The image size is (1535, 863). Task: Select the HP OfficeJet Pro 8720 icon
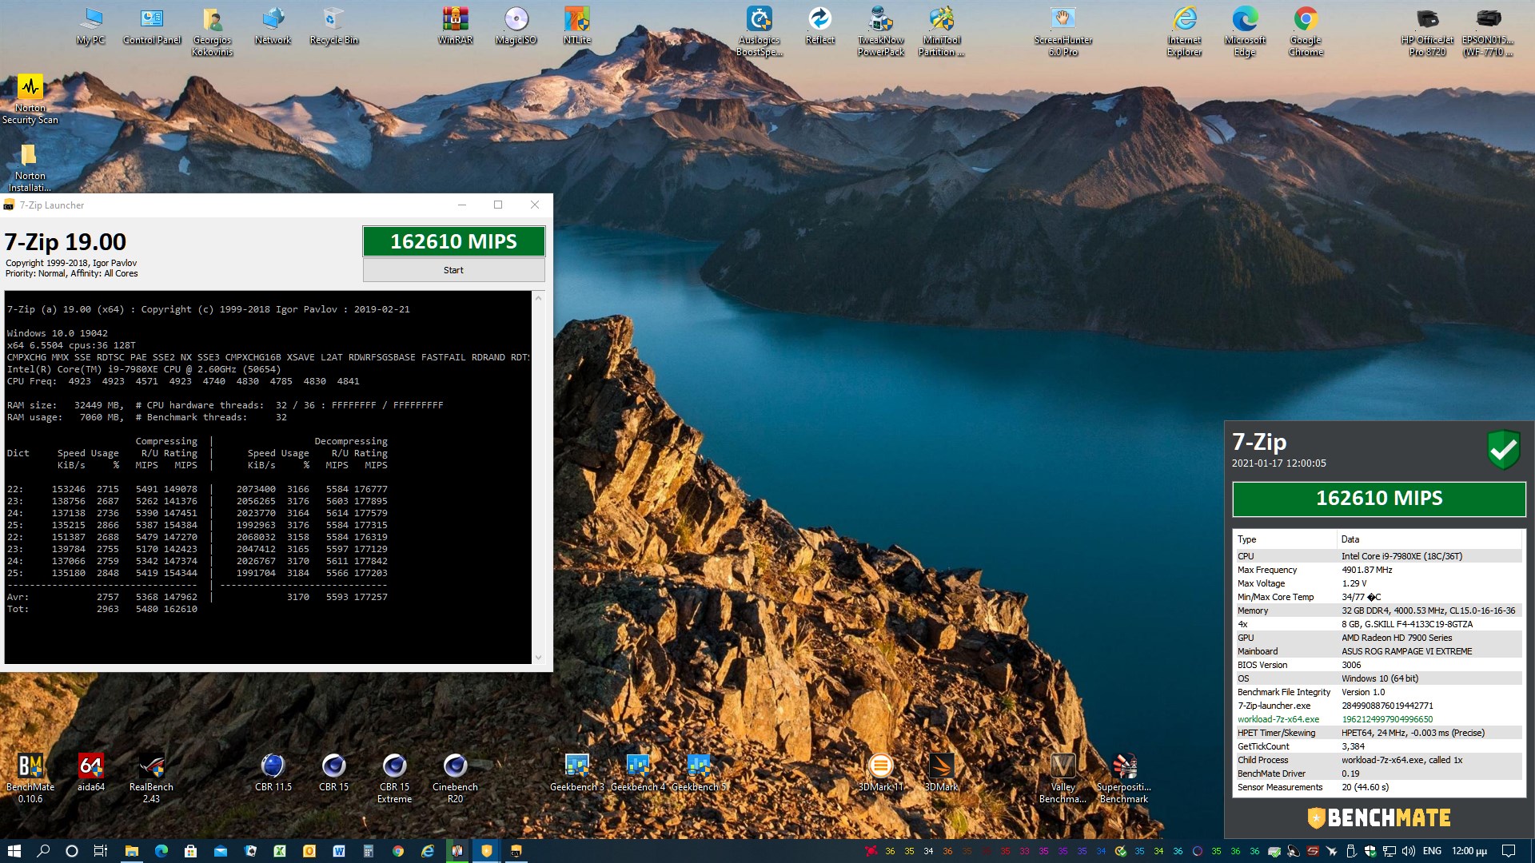tap(1427, 32)
